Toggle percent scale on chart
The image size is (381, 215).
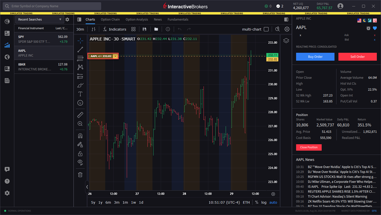[x=257, y=202]
